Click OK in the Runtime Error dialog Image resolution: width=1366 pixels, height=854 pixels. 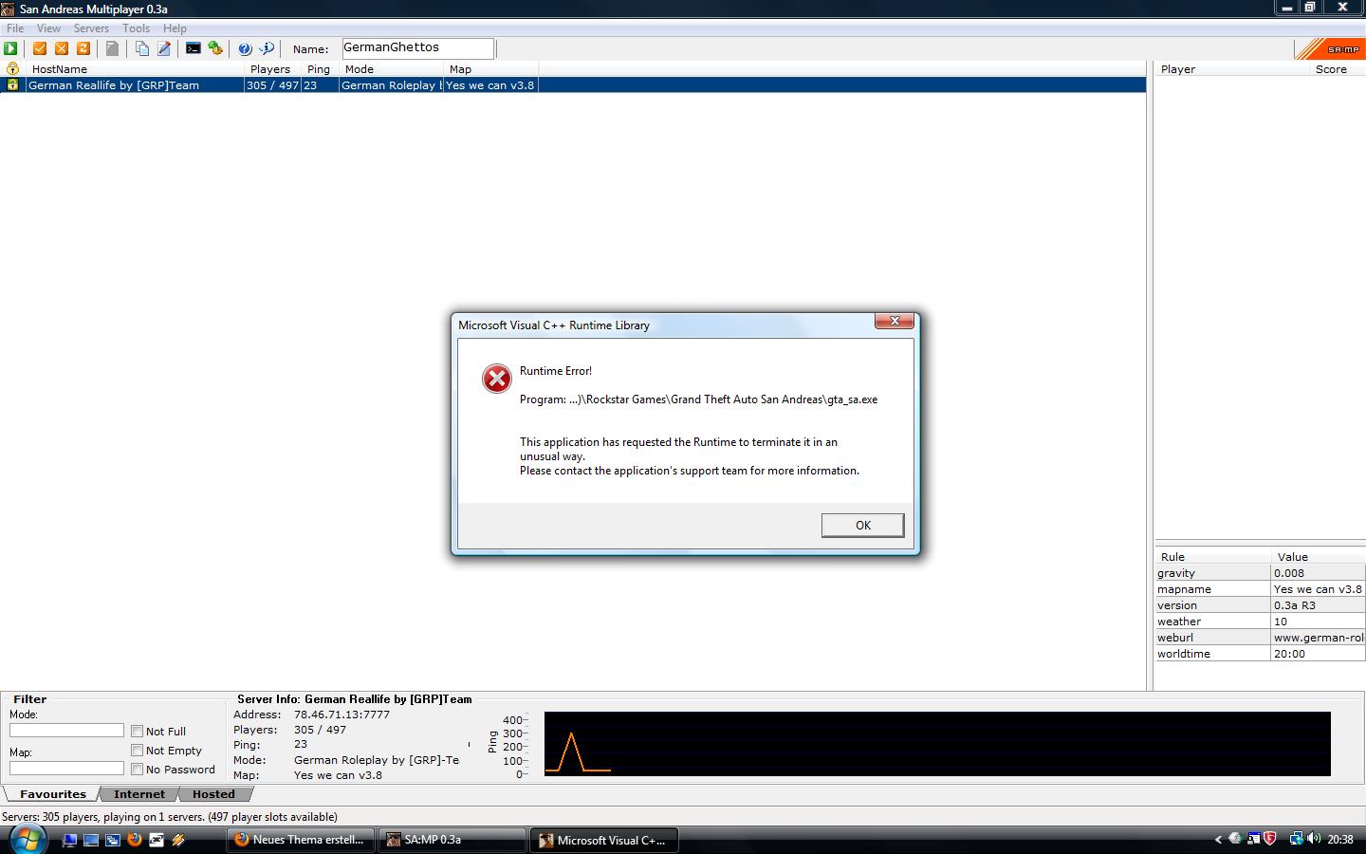pyautogui.click(x=862, y=526)
